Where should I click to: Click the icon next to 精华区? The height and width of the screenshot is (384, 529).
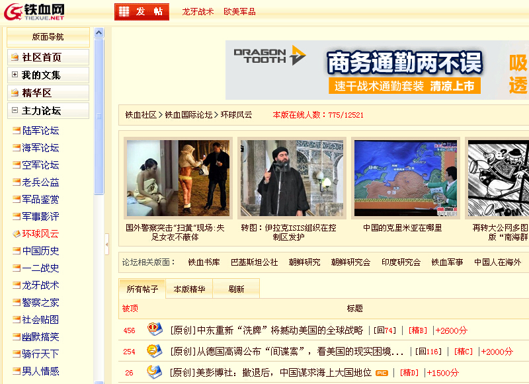click(15, 93)
